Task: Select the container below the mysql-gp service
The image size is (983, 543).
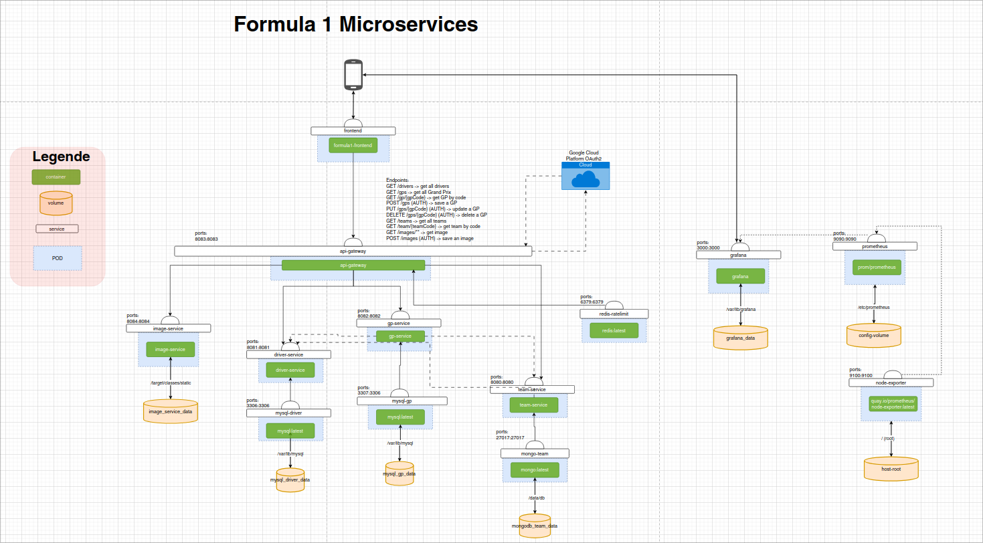Action: (x=400, y=417)
